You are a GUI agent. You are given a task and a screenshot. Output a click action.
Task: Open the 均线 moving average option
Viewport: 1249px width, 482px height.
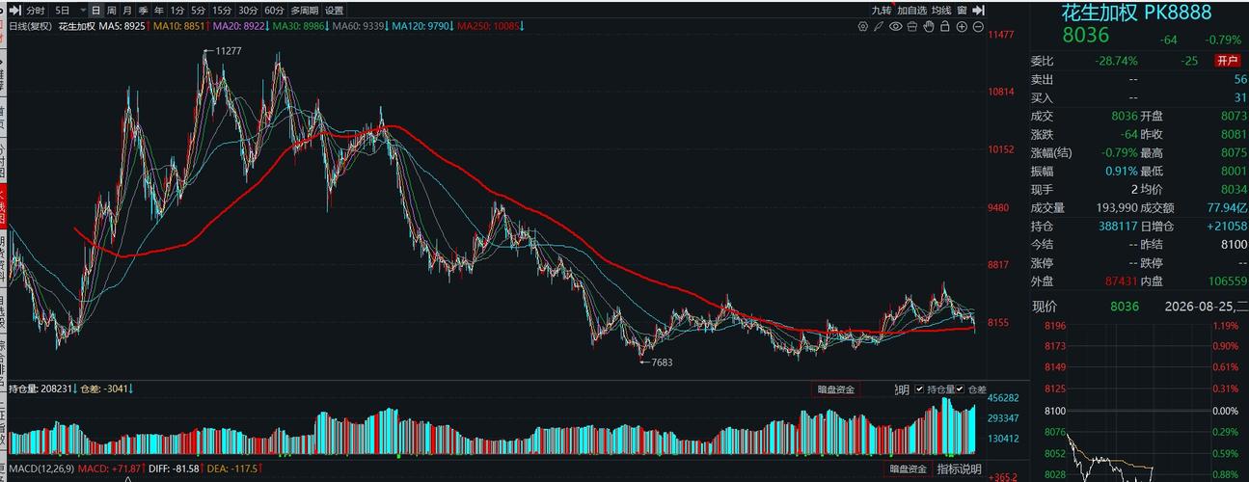[941, 10]
